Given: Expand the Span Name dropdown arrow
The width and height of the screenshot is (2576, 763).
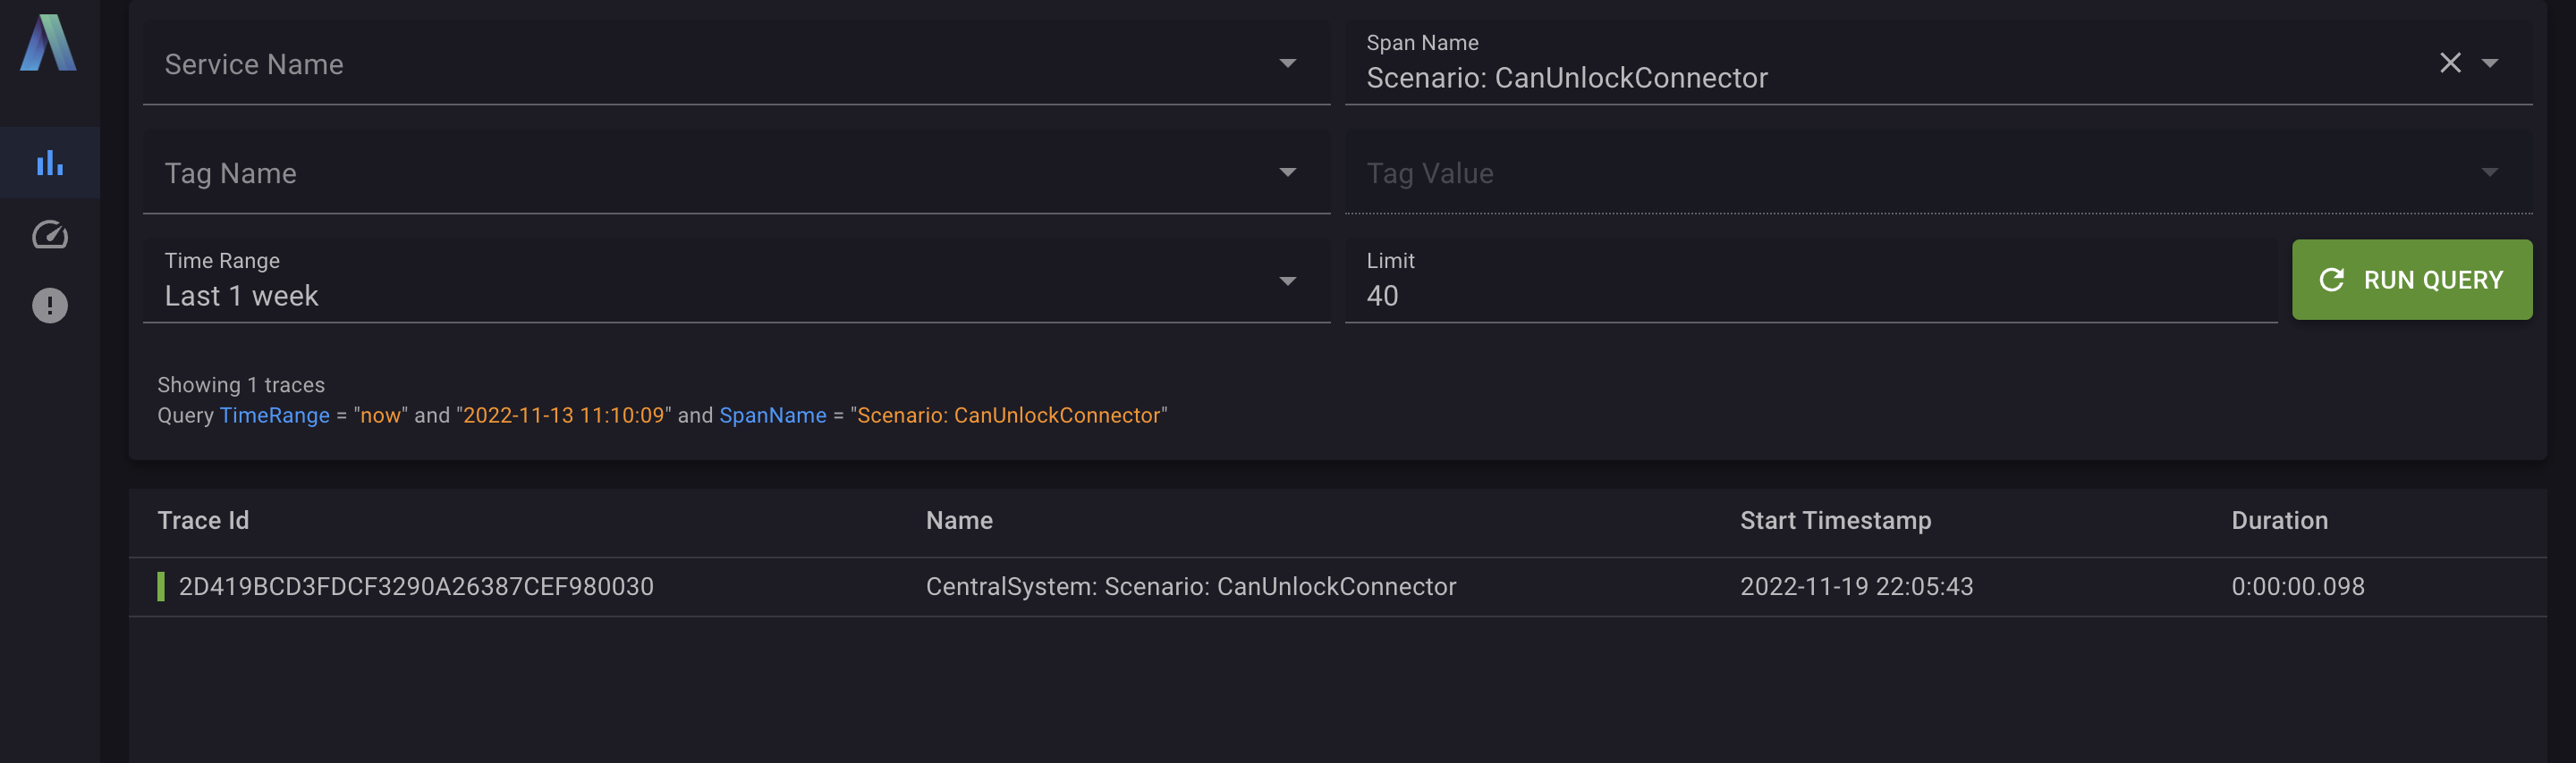Looking at the screenshot, I should click(x=2489, y=63).
